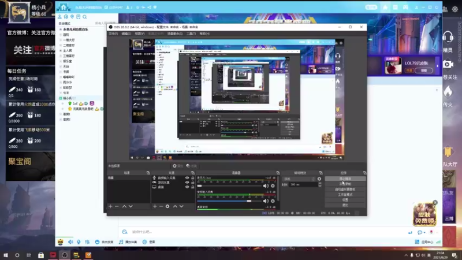Open the OBS View menu
Image resolution: width=462 pixels, height=260 pixels.
[x=140, y=34]
